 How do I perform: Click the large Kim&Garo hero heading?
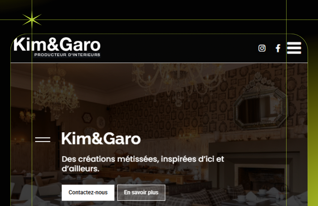[x=101, y=139]
